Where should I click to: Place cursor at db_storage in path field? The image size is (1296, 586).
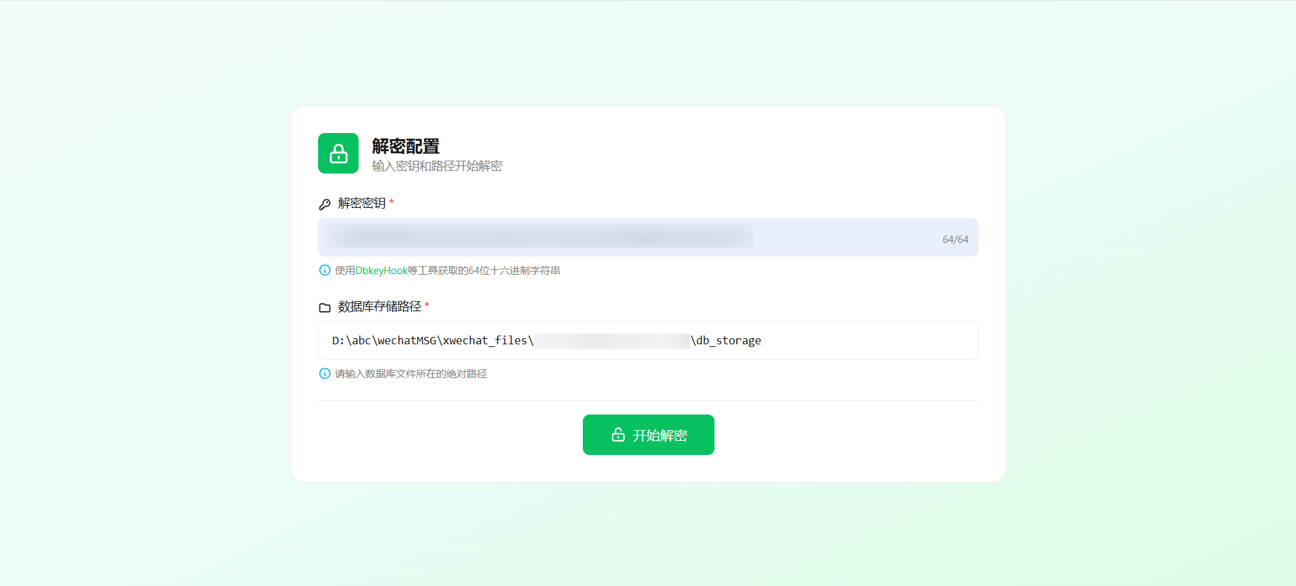click(x=728, y=341)
